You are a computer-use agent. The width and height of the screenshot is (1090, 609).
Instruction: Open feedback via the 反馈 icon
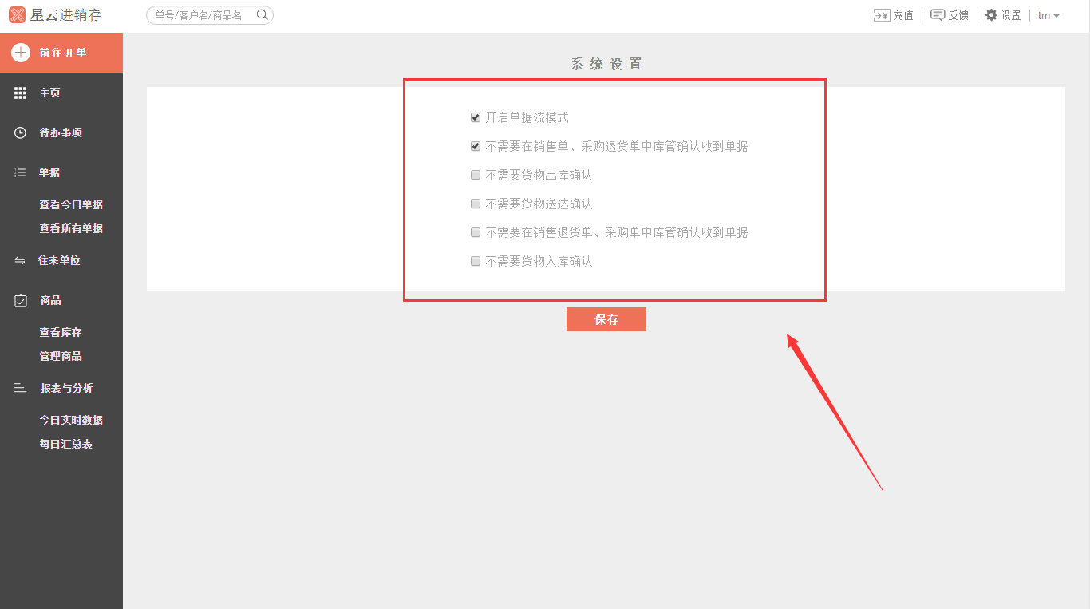(936, 14)
